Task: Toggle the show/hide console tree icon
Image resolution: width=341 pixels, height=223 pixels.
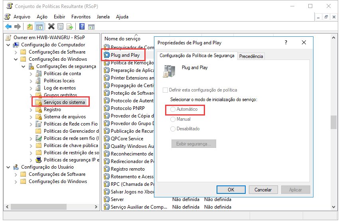Action: [x=39, y=27]
